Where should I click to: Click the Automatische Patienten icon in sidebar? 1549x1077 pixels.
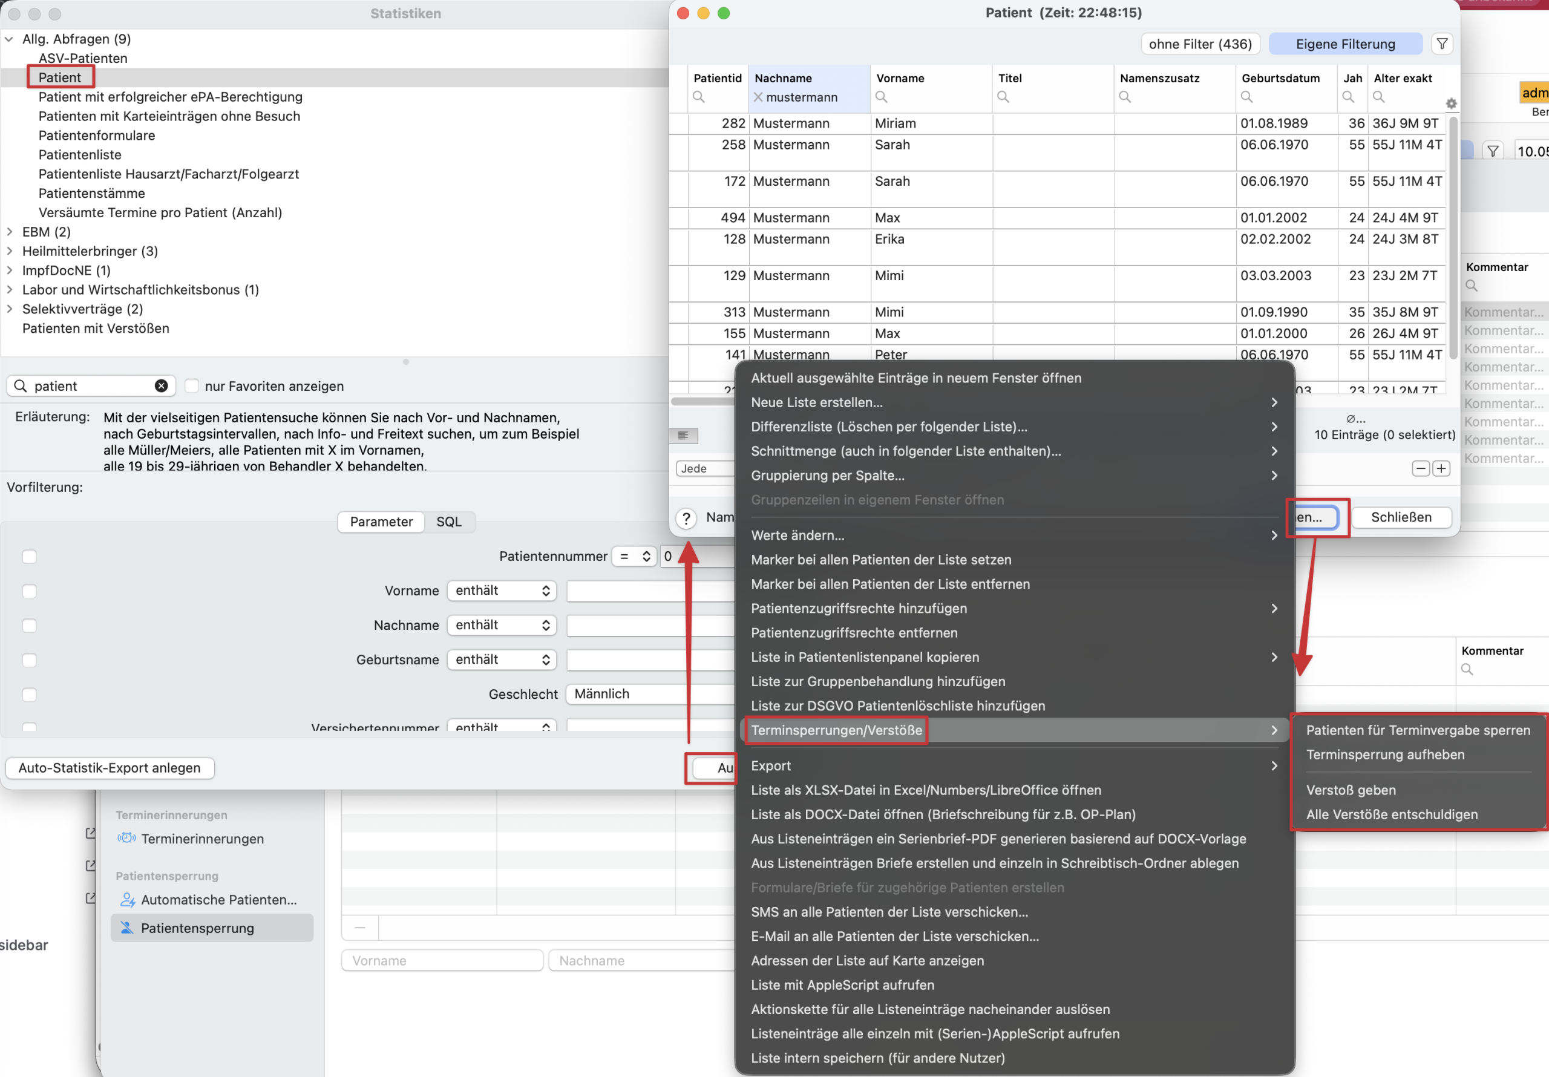tap(128, 900)
